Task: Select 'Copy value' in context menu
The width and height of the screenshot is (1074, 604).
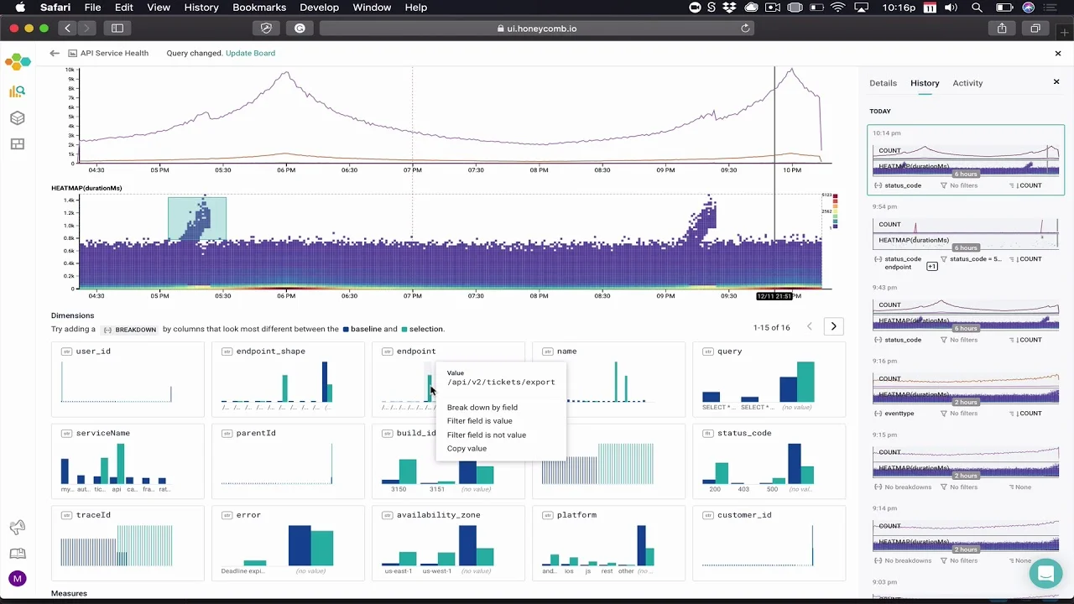Action: (467, 449)
